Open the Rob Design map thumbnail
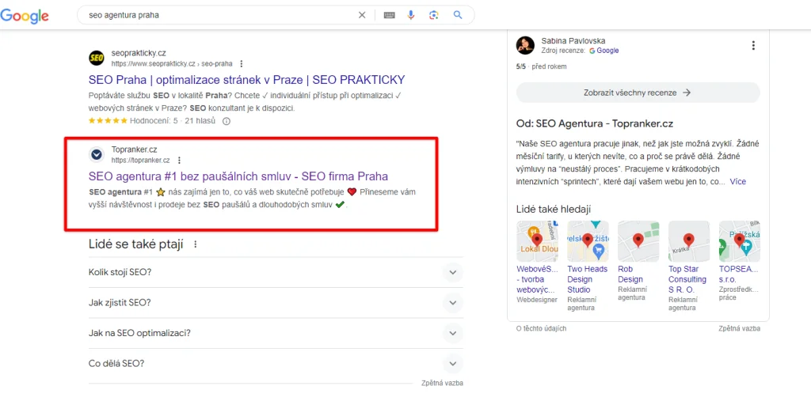Image resolution: width=811 pixels, height=401 pixels. pos(638,241)
